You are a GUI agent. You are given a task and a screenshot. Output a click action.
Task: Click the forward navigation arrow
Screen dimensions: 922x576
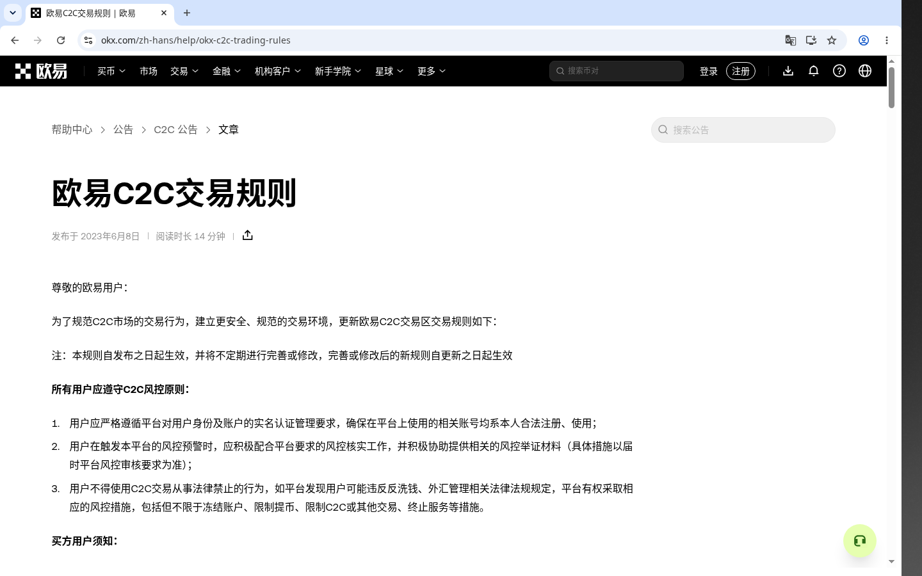pyautogui.click(x=38, y=40)
